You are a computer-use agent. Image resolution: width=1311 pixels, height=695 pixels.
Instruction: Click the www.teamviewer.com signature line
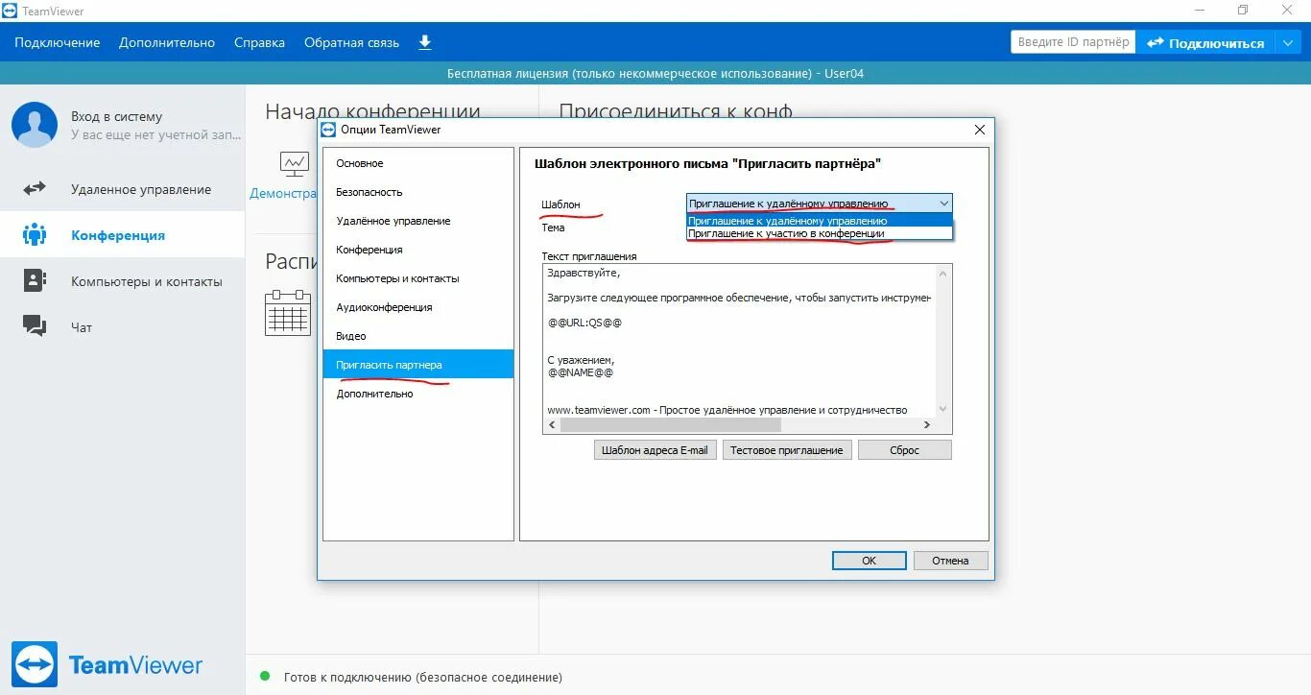727,410
